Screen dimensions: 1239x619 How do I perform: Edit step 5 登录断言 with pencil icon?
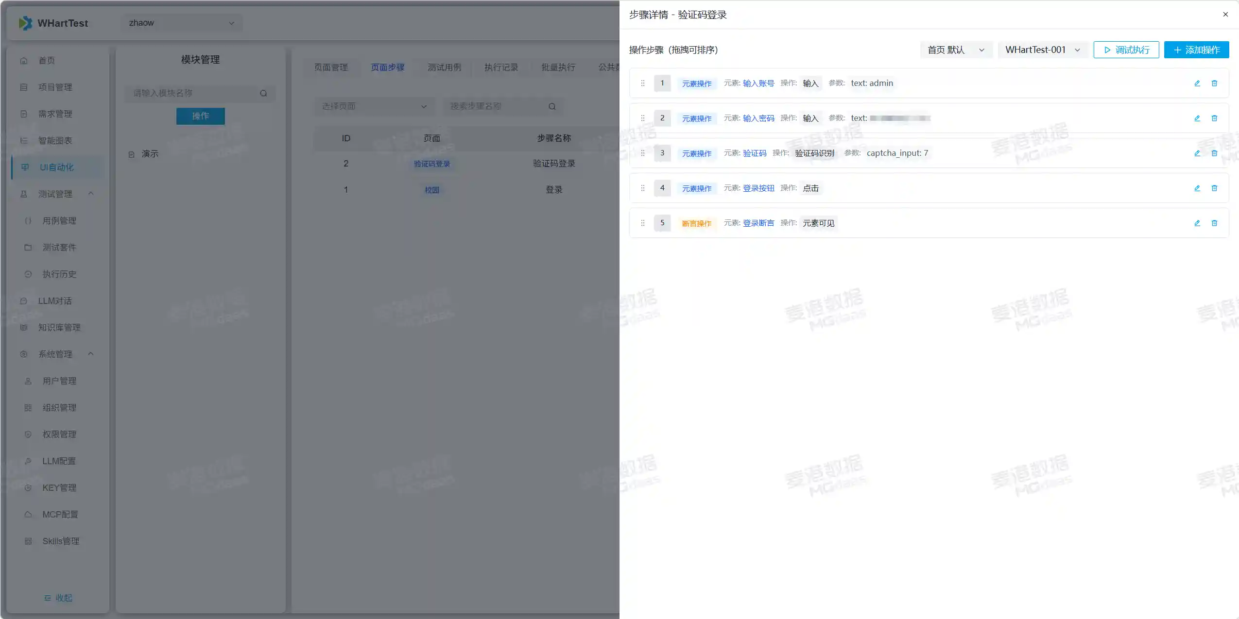coord(1197,223)
